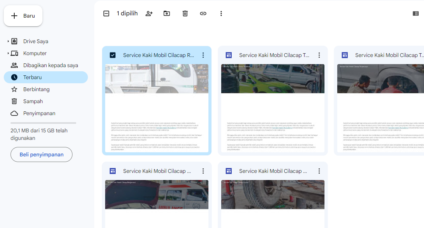This screenshot has height=228, width=424.
Task: Move selected file using folder-arrow icon
Action: point(167,13)
